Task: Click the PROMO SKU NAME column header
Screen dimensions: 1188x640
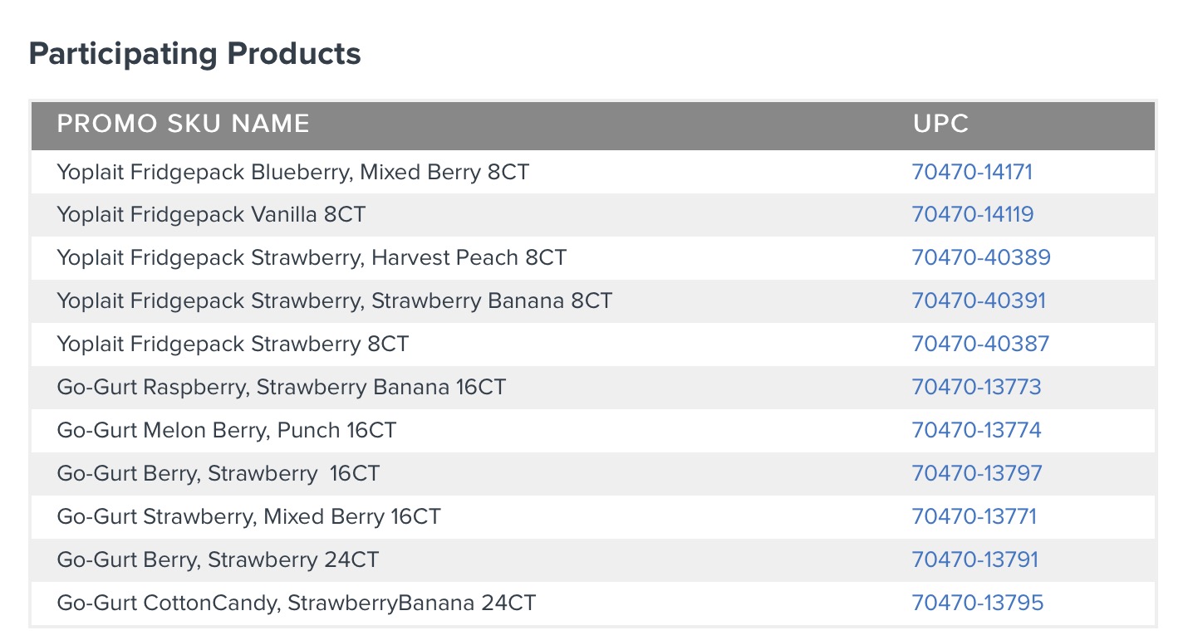Action: 183,125
